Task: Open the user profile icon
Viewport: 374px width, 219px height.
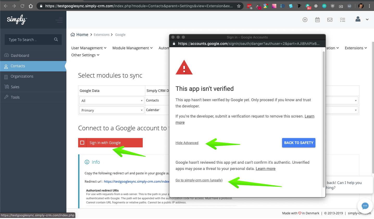Action: [x=358, y=19]
